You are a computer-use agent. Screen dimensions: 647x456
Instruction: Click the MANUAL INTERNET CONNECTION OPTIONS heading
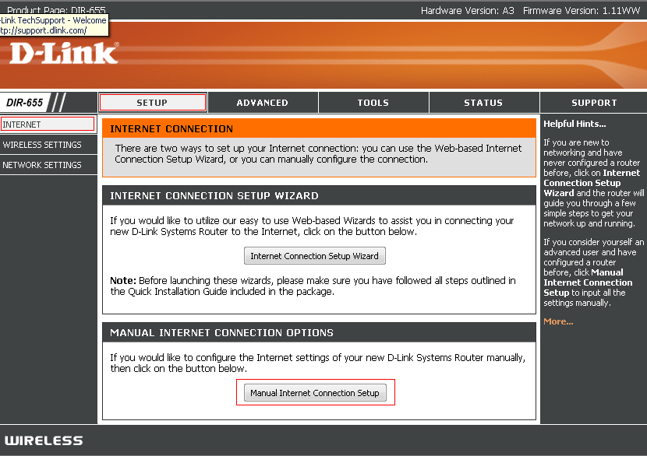tap(221, 332)
